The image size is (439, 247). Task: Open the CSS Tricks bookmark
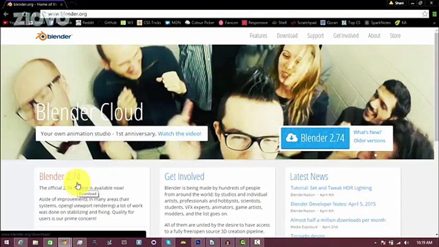pos(149,23)
